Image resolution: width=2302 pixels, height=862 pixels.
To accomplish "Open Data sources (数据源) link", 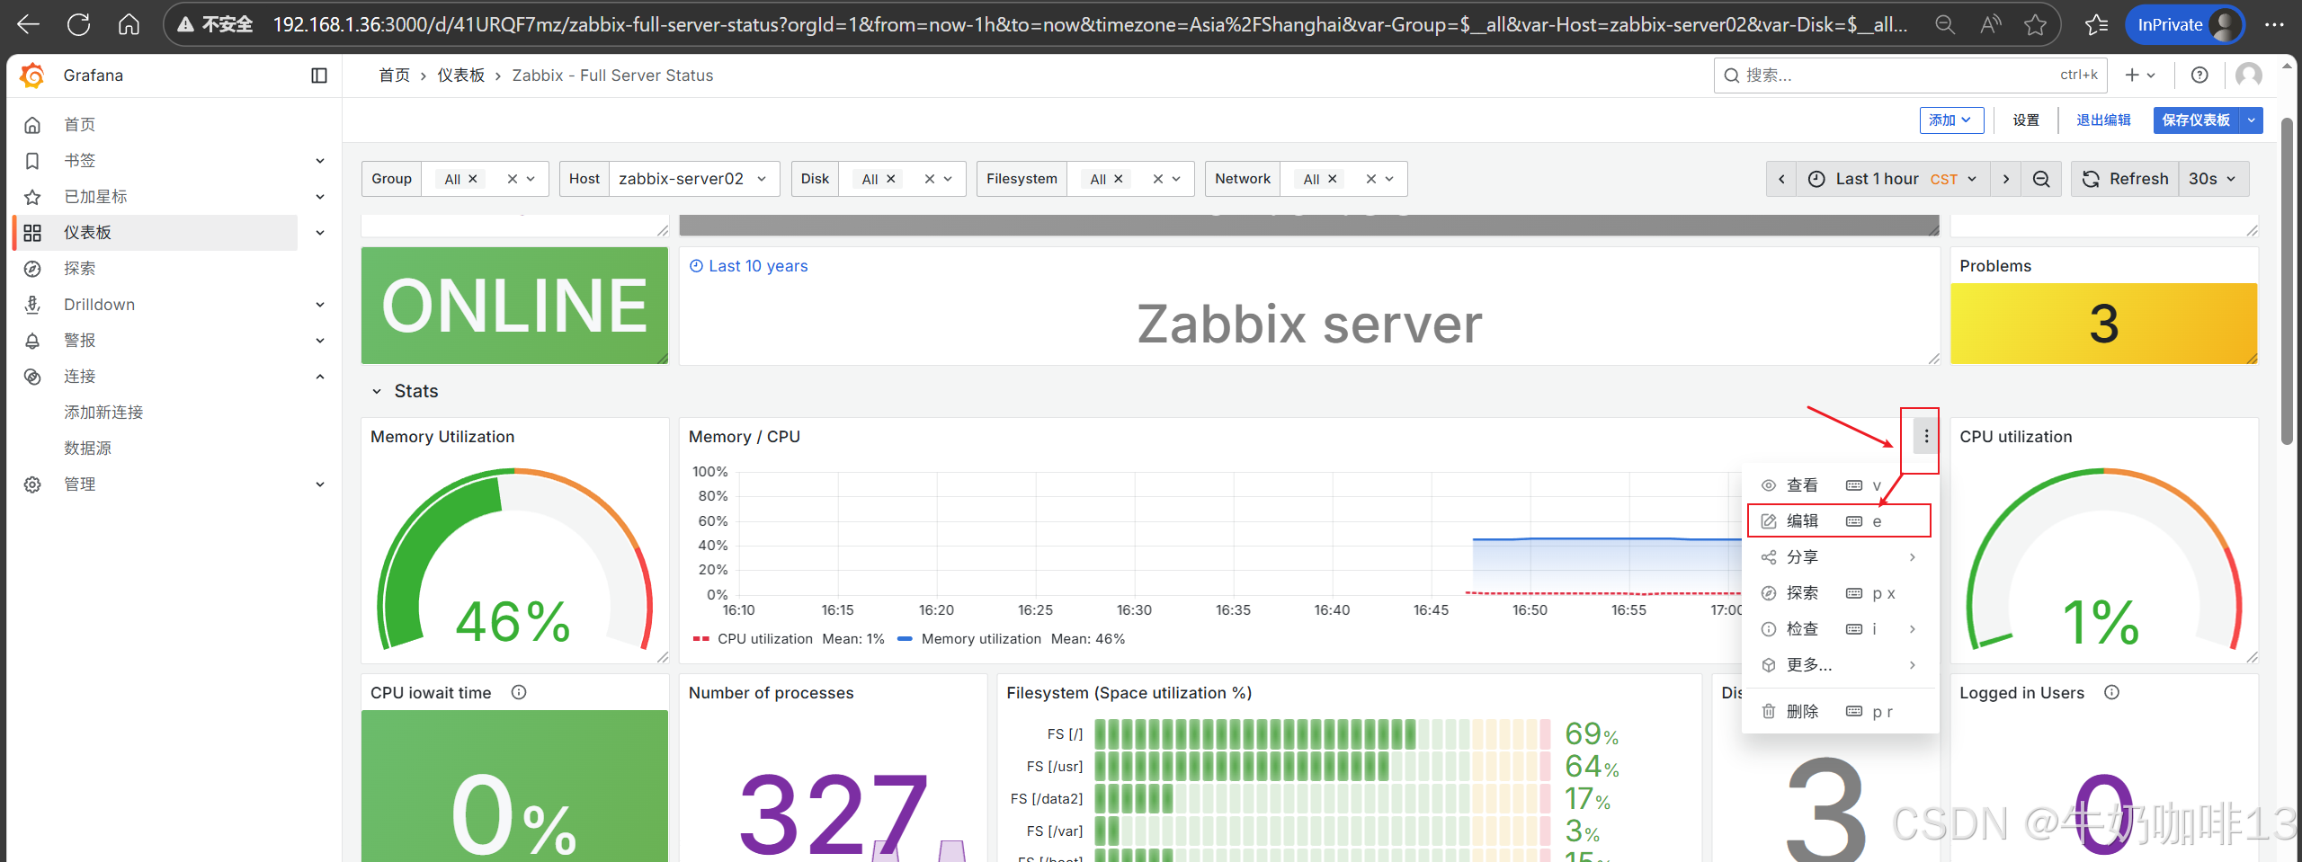I will (x=87, y=449).
